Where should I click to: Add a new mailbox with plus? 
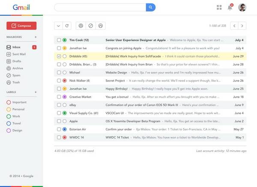(x=36, y=37)
